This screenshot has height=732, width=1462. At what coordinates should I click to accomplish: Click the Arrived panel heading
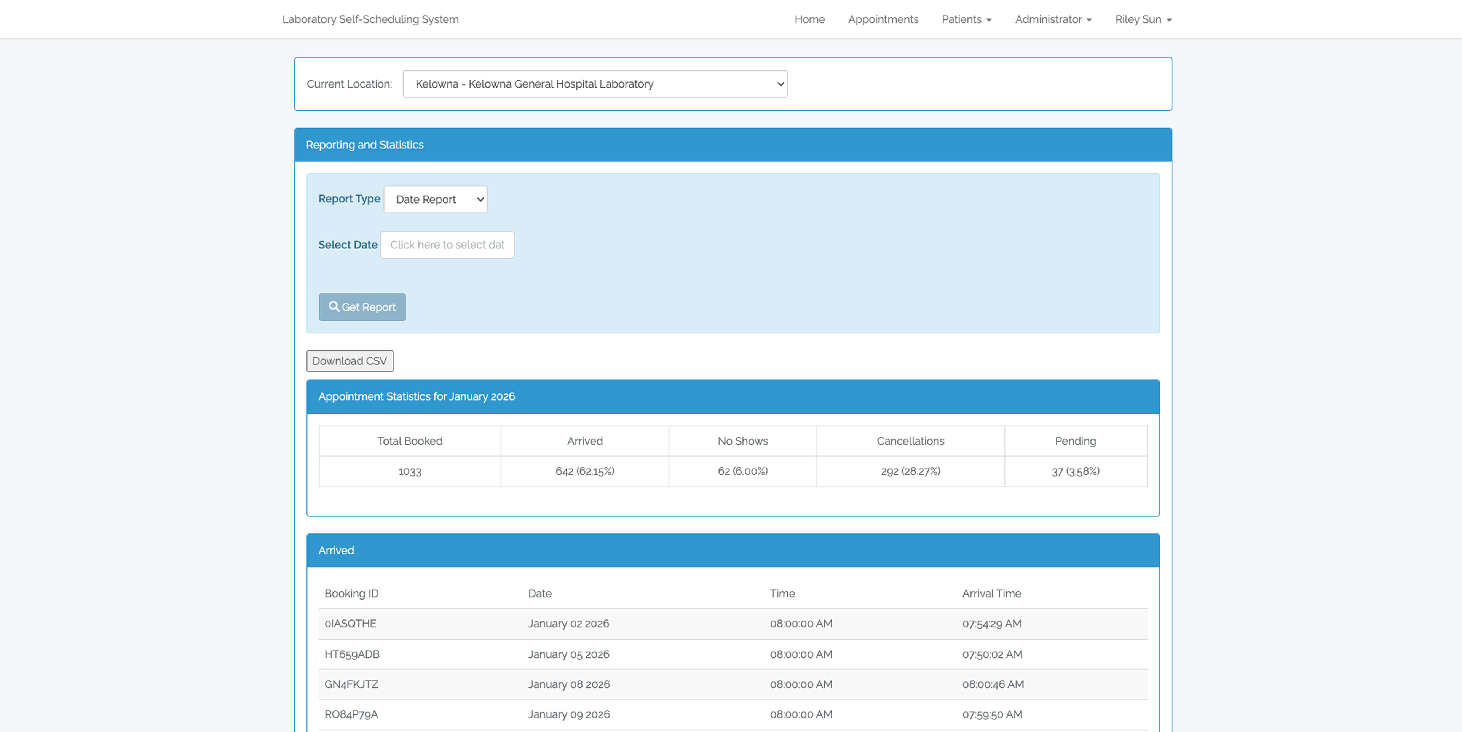335,551
